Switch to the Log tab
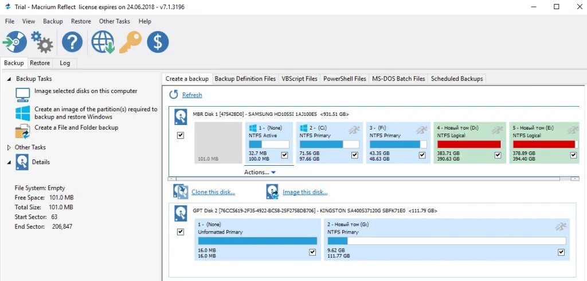Viewport: 587px width, 281px height. pyautogui.click(x=65, y=63)
